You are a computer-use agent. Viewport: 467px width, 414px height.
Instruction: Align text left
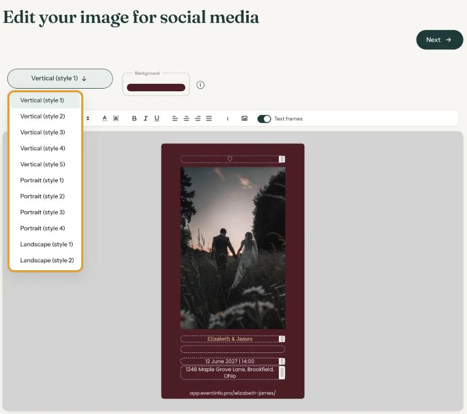pos(175,118)
